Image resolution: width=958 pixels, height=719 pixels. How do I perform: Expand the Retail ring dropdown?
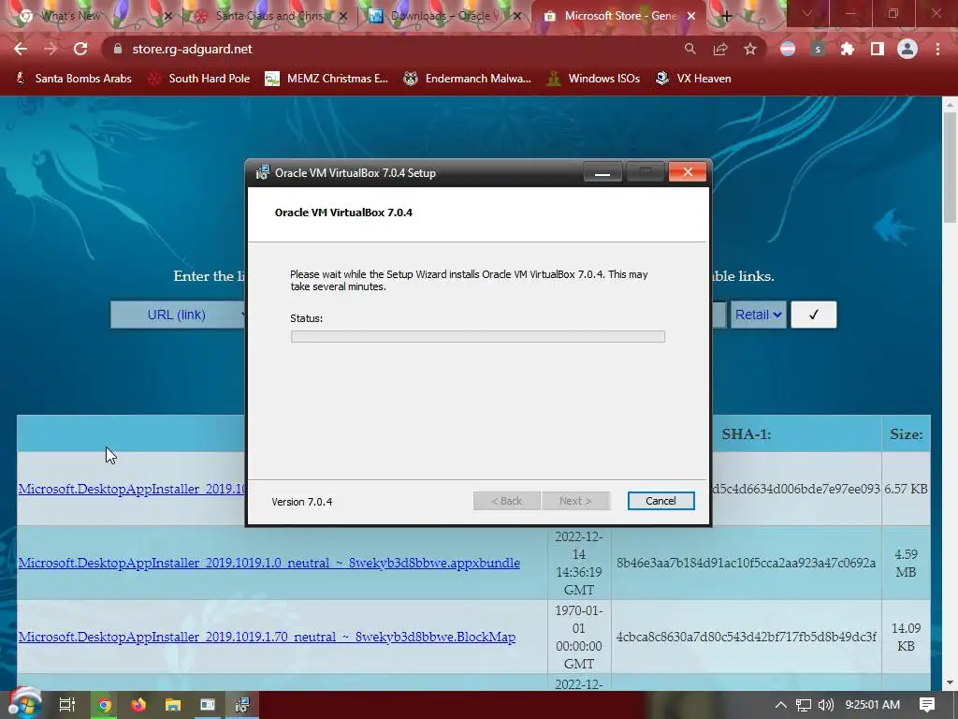[x=758, y=315]
